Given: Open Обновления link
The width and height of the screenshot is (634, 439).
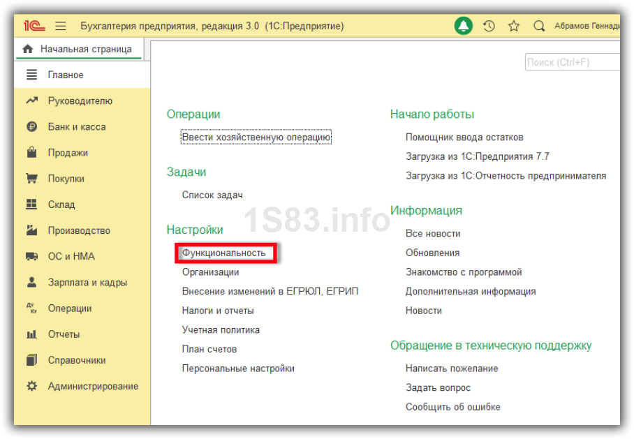Looking at the screenshot, I should (x=433, y=253).
